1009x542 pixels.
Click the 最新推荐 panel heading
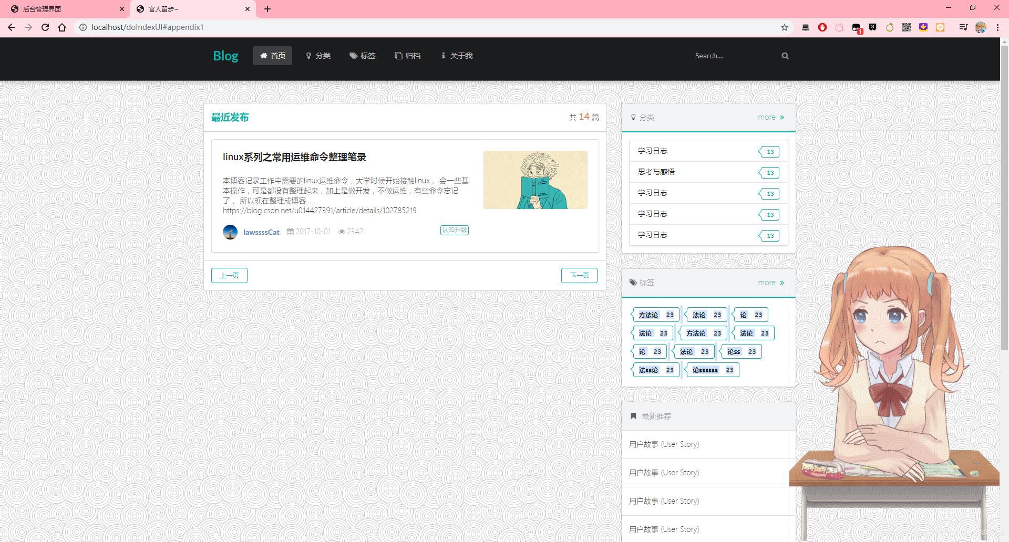tap(651, 416)
